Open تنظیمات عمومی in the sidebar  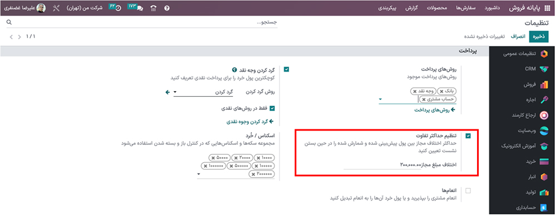[x=522, y=54]
